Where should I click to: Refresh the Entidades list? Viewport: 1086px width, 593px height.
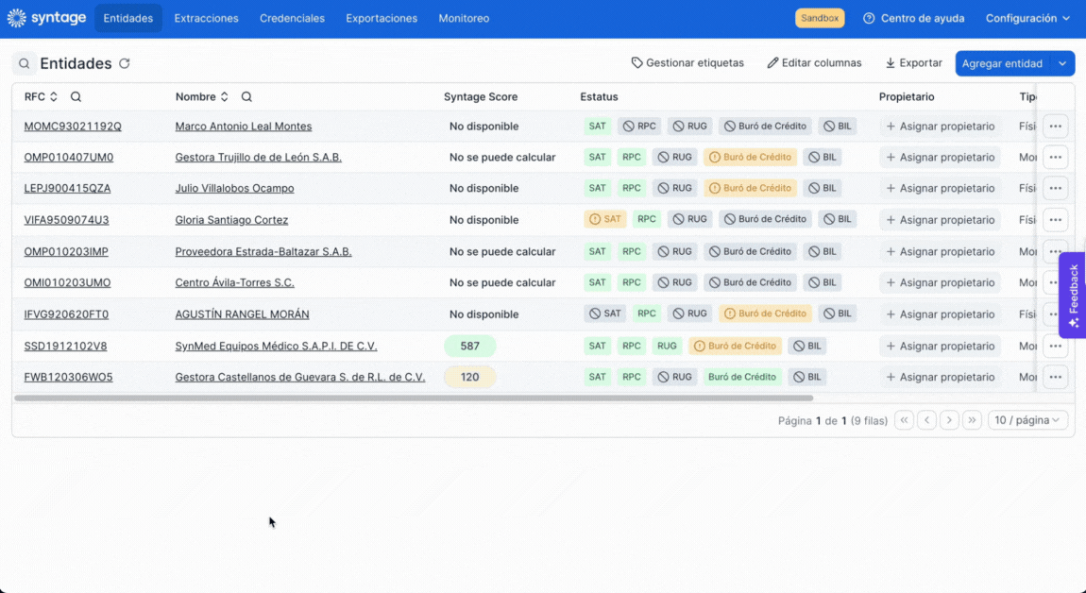(x=125, y=63)
